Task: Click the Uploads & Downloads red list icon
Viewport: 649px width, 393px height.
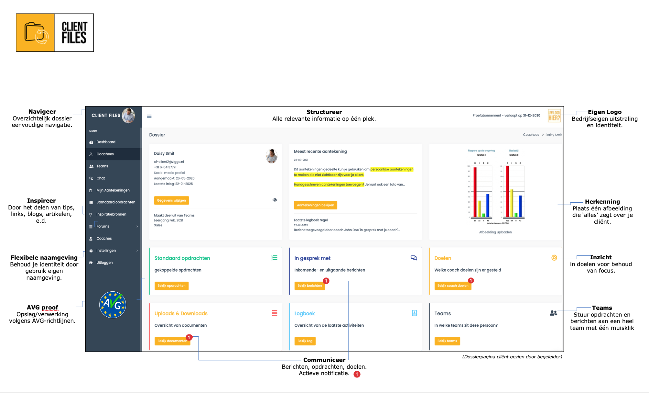Action: [x=275, y=313]
